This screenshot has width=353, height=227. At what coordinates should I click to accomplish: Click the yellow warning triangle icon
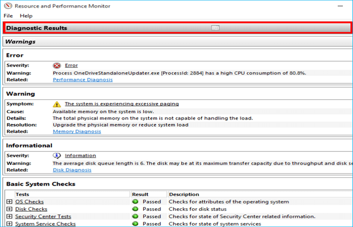57,104
